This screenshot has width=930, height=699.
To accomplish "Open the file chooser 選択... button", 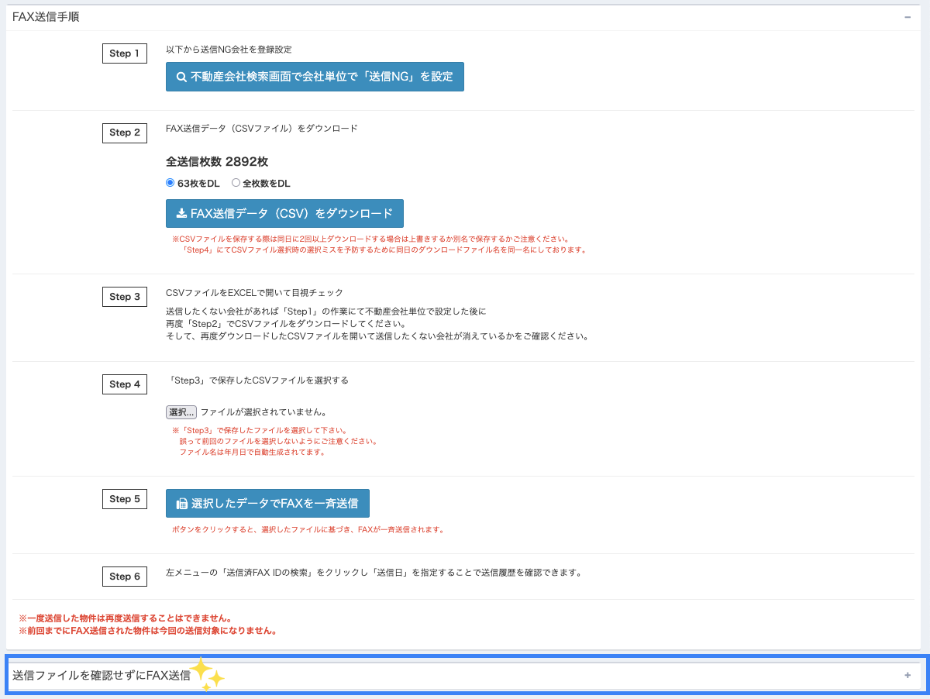I will point(181,412).
